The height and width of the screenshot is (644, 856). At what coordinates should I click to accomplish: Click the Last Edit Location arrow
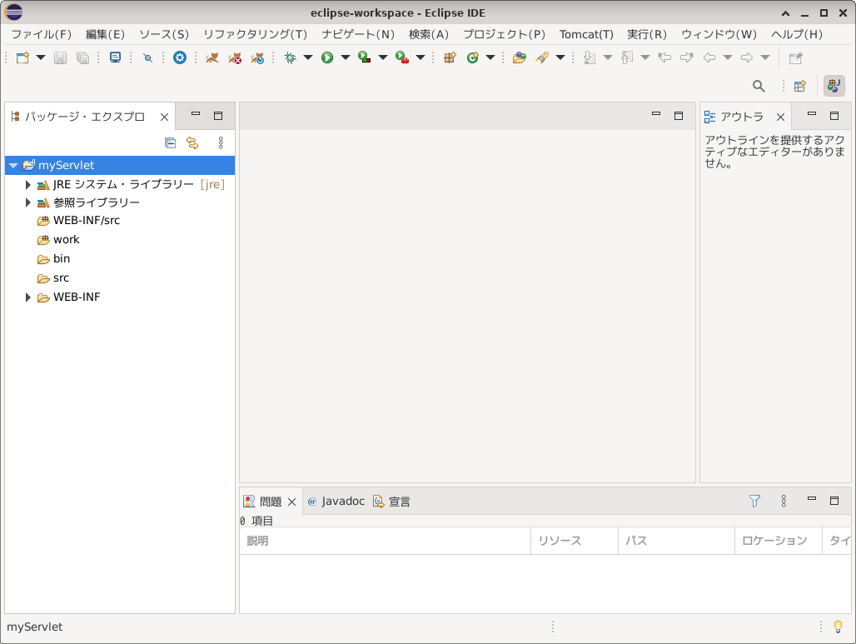664,57
